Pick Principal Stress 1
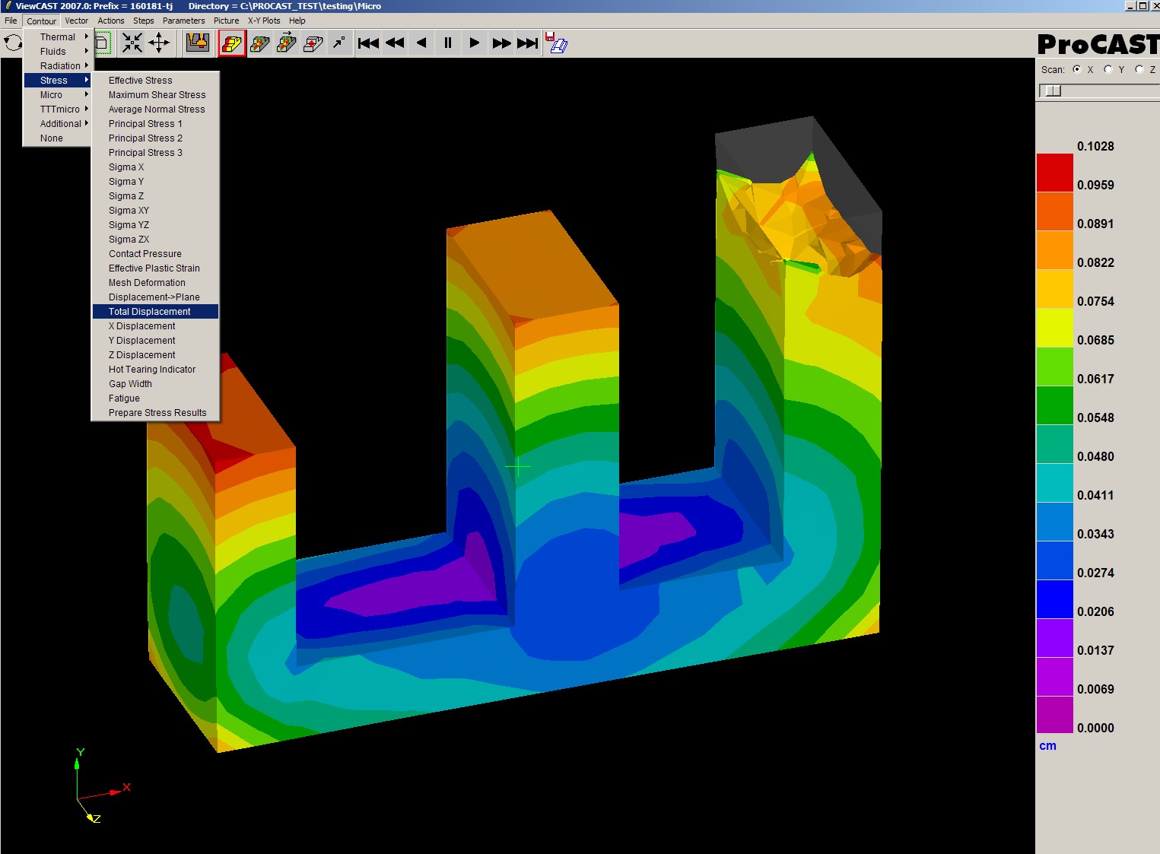This screenshot has height=854, width=1160. [155, 124]
